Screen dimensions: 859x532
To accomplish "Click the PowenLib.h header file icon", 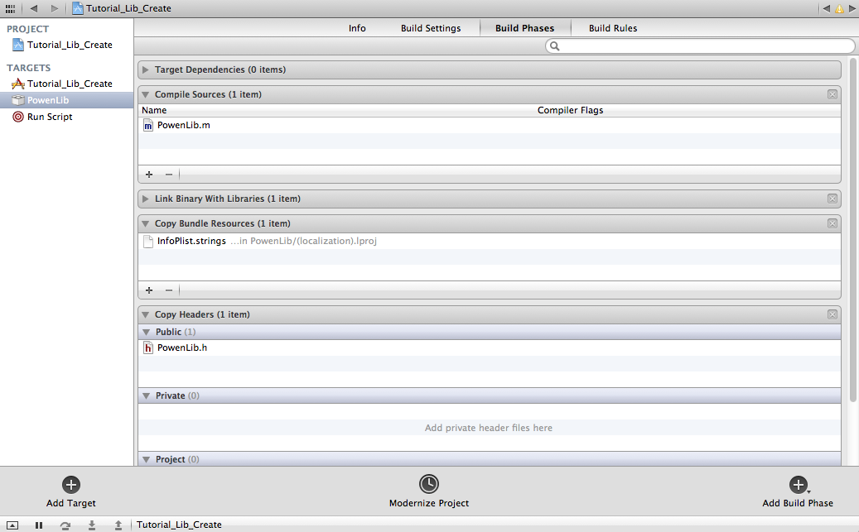I will click(148, 347).
